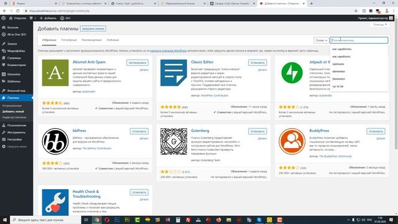Install the Gutenberg plugin
Image resolution: width=398 pixels, height=224 pixels.
(x=257, y=131)
